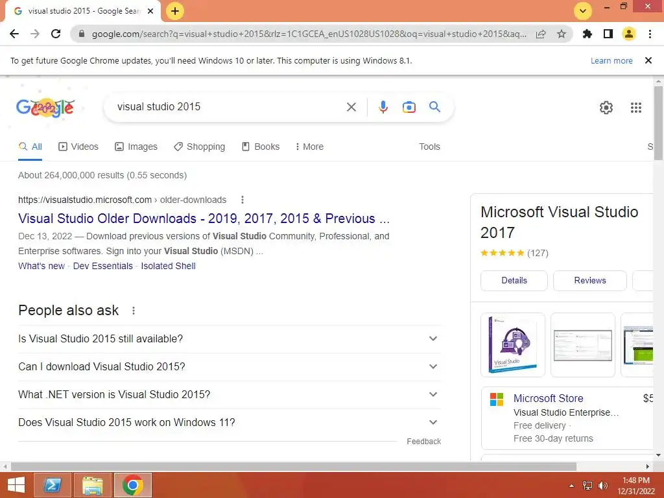Click the padlock site info icon
The height and width of the screenshot is (498, 664).
(82, 34)
